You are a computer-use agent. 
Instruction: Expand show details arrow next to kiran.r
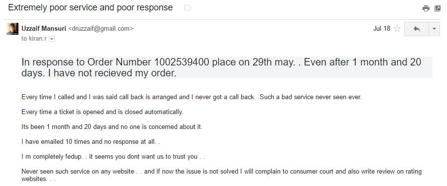tap(52, 39)
